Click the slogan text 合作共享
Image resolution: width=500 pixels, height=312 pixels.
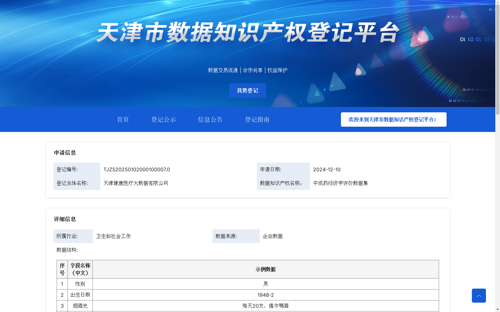252,70
